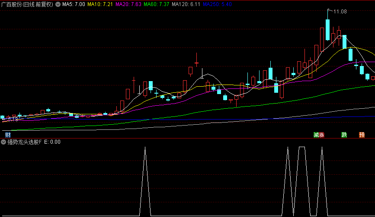Click the flag at the 11.08 high

[x=330, y=10]
